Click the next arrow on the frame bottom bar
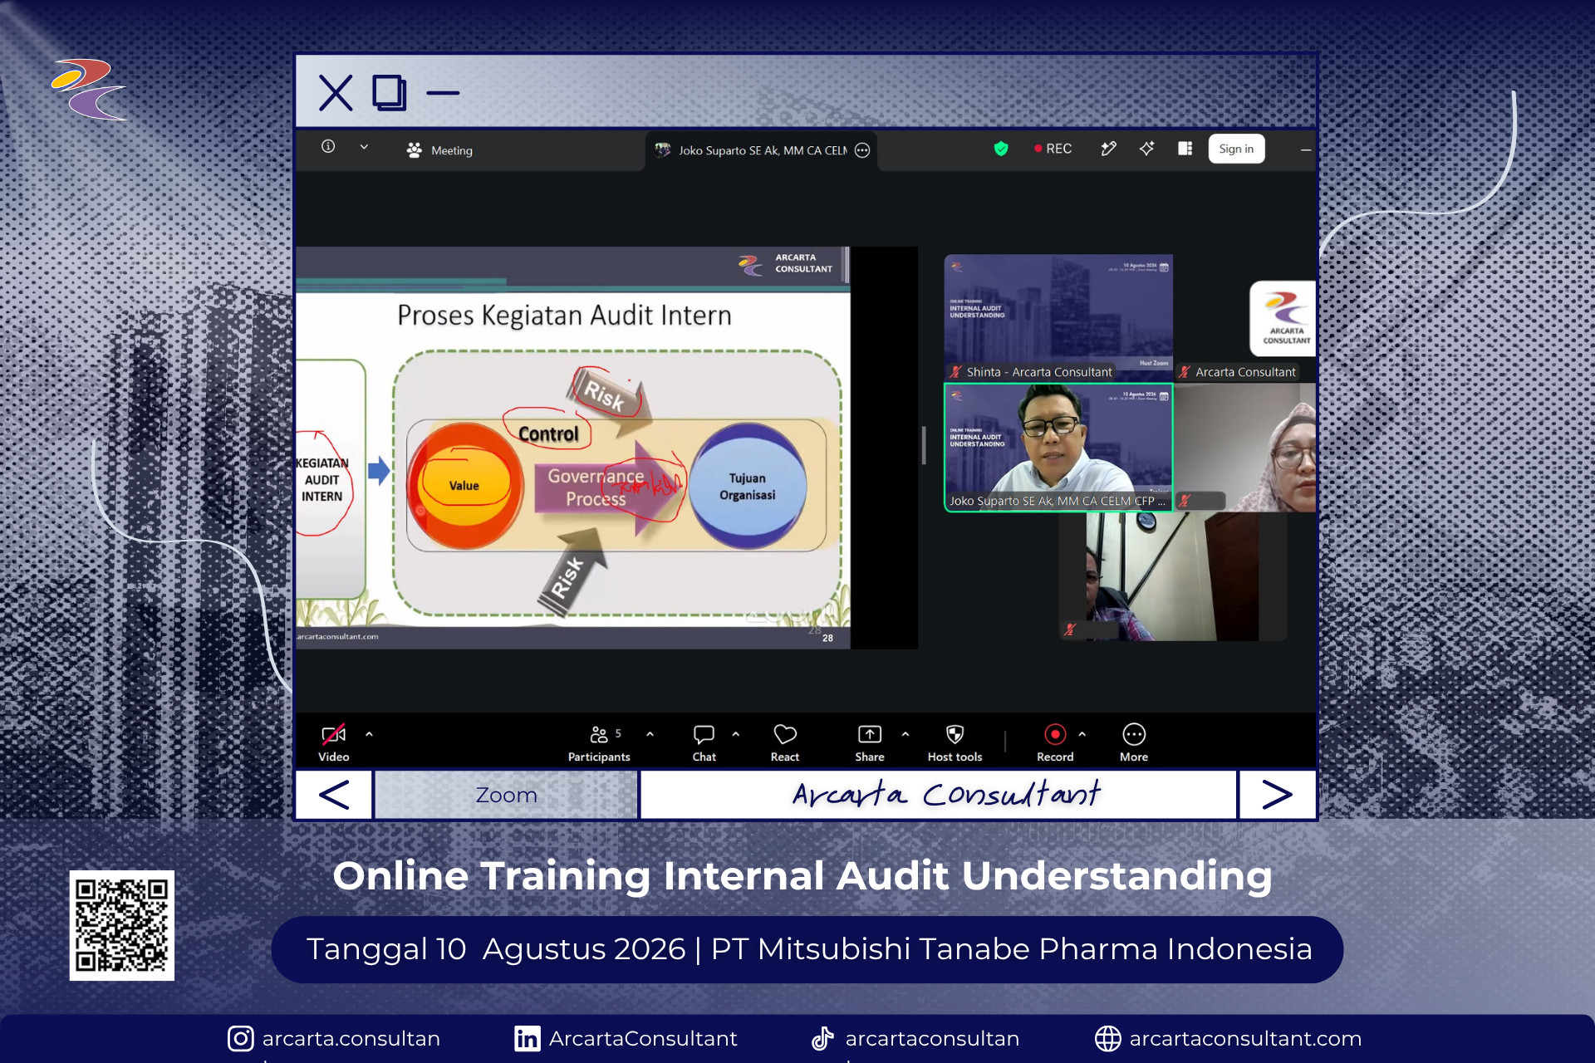Viewport: 1595px width, 1063px height. pyautogui.click(x=1277, y=795)
